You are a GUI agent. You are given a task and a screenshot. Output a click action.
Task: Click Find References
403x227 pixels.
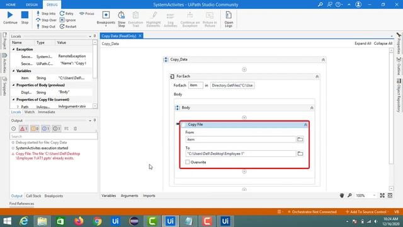click(x=21, y=204)
